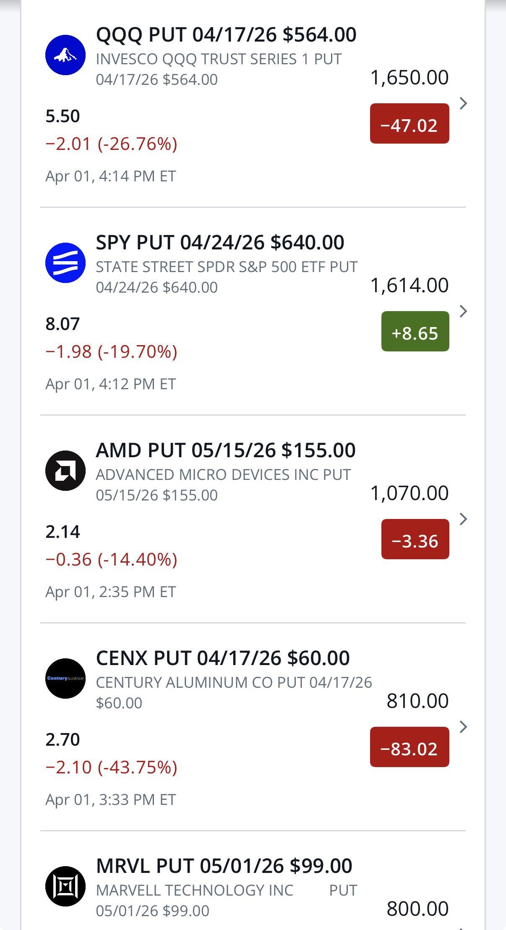
Task: Tap the Century Aluminum logo icon
Action: tap(65, 679)
